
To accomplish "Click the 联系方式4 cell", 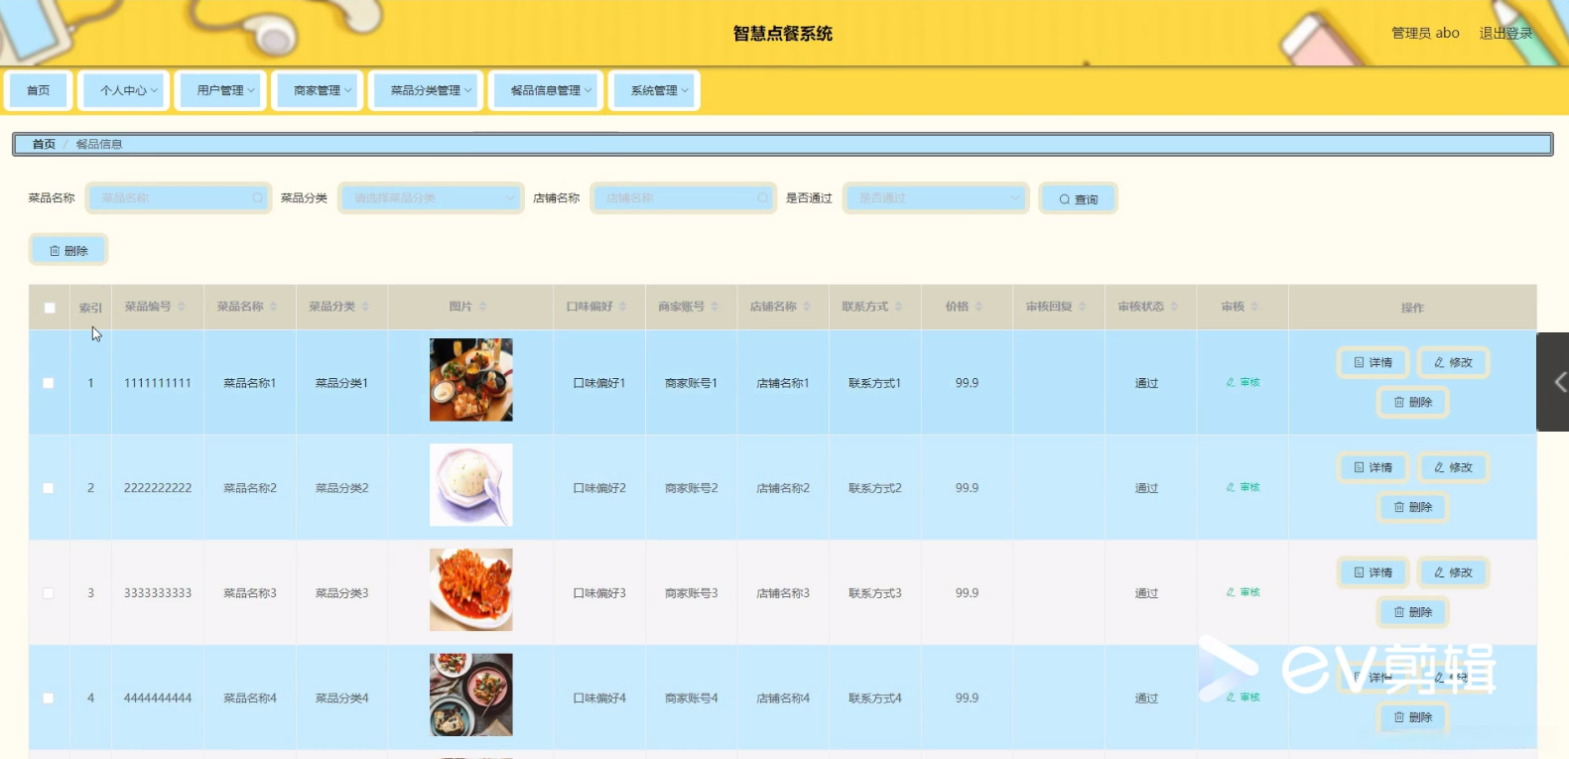I will (875, 698).
